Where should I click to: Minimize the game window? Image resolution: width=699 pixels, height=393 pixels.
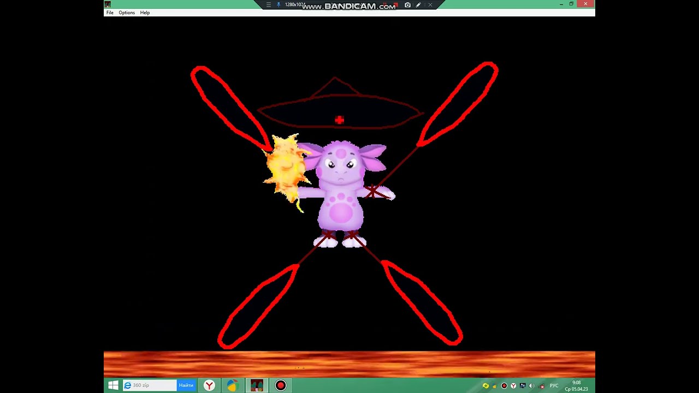click(561, 4)
